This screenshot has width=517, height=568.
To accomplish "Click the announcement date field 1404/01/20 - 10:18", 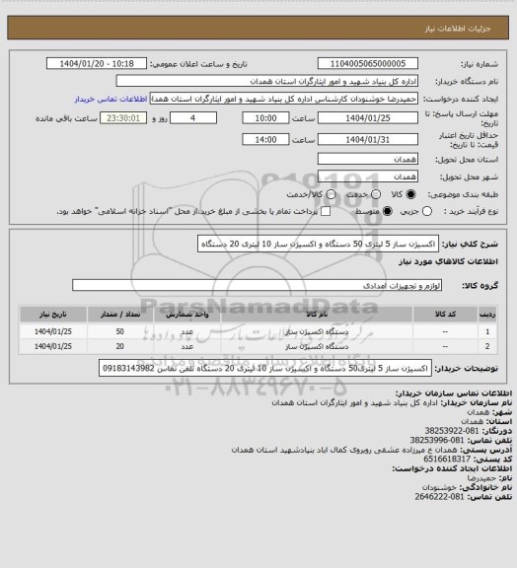I will 97,63.
